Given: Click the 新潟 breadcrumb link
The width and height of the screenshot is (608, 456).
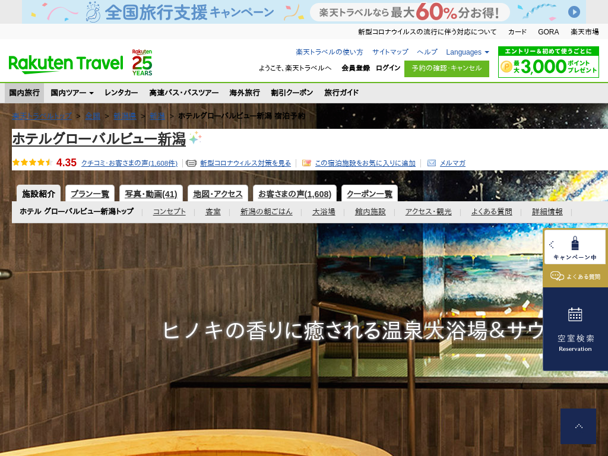Looking at the screenshot, I should click(x=157, y=116).
